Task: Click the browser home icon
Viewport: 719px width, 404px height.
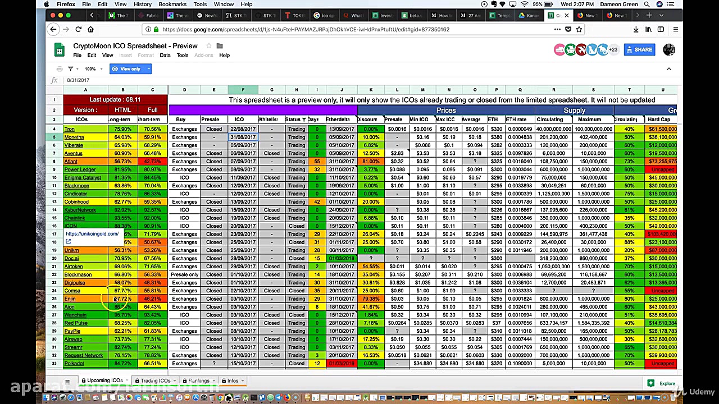Action: (90, 29)
